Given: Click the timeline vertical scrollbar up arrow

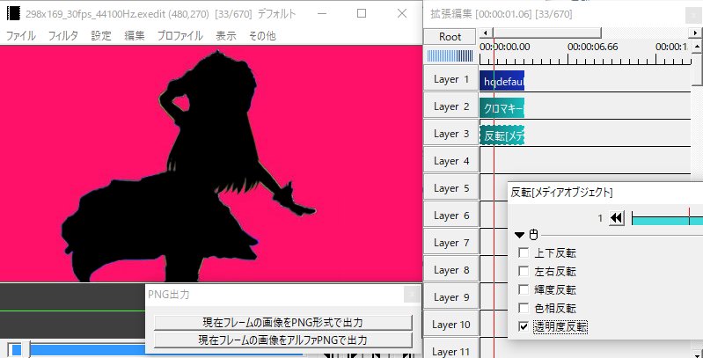Looking at the screenshot, I should pyautogui.click(x=697, y=45).
